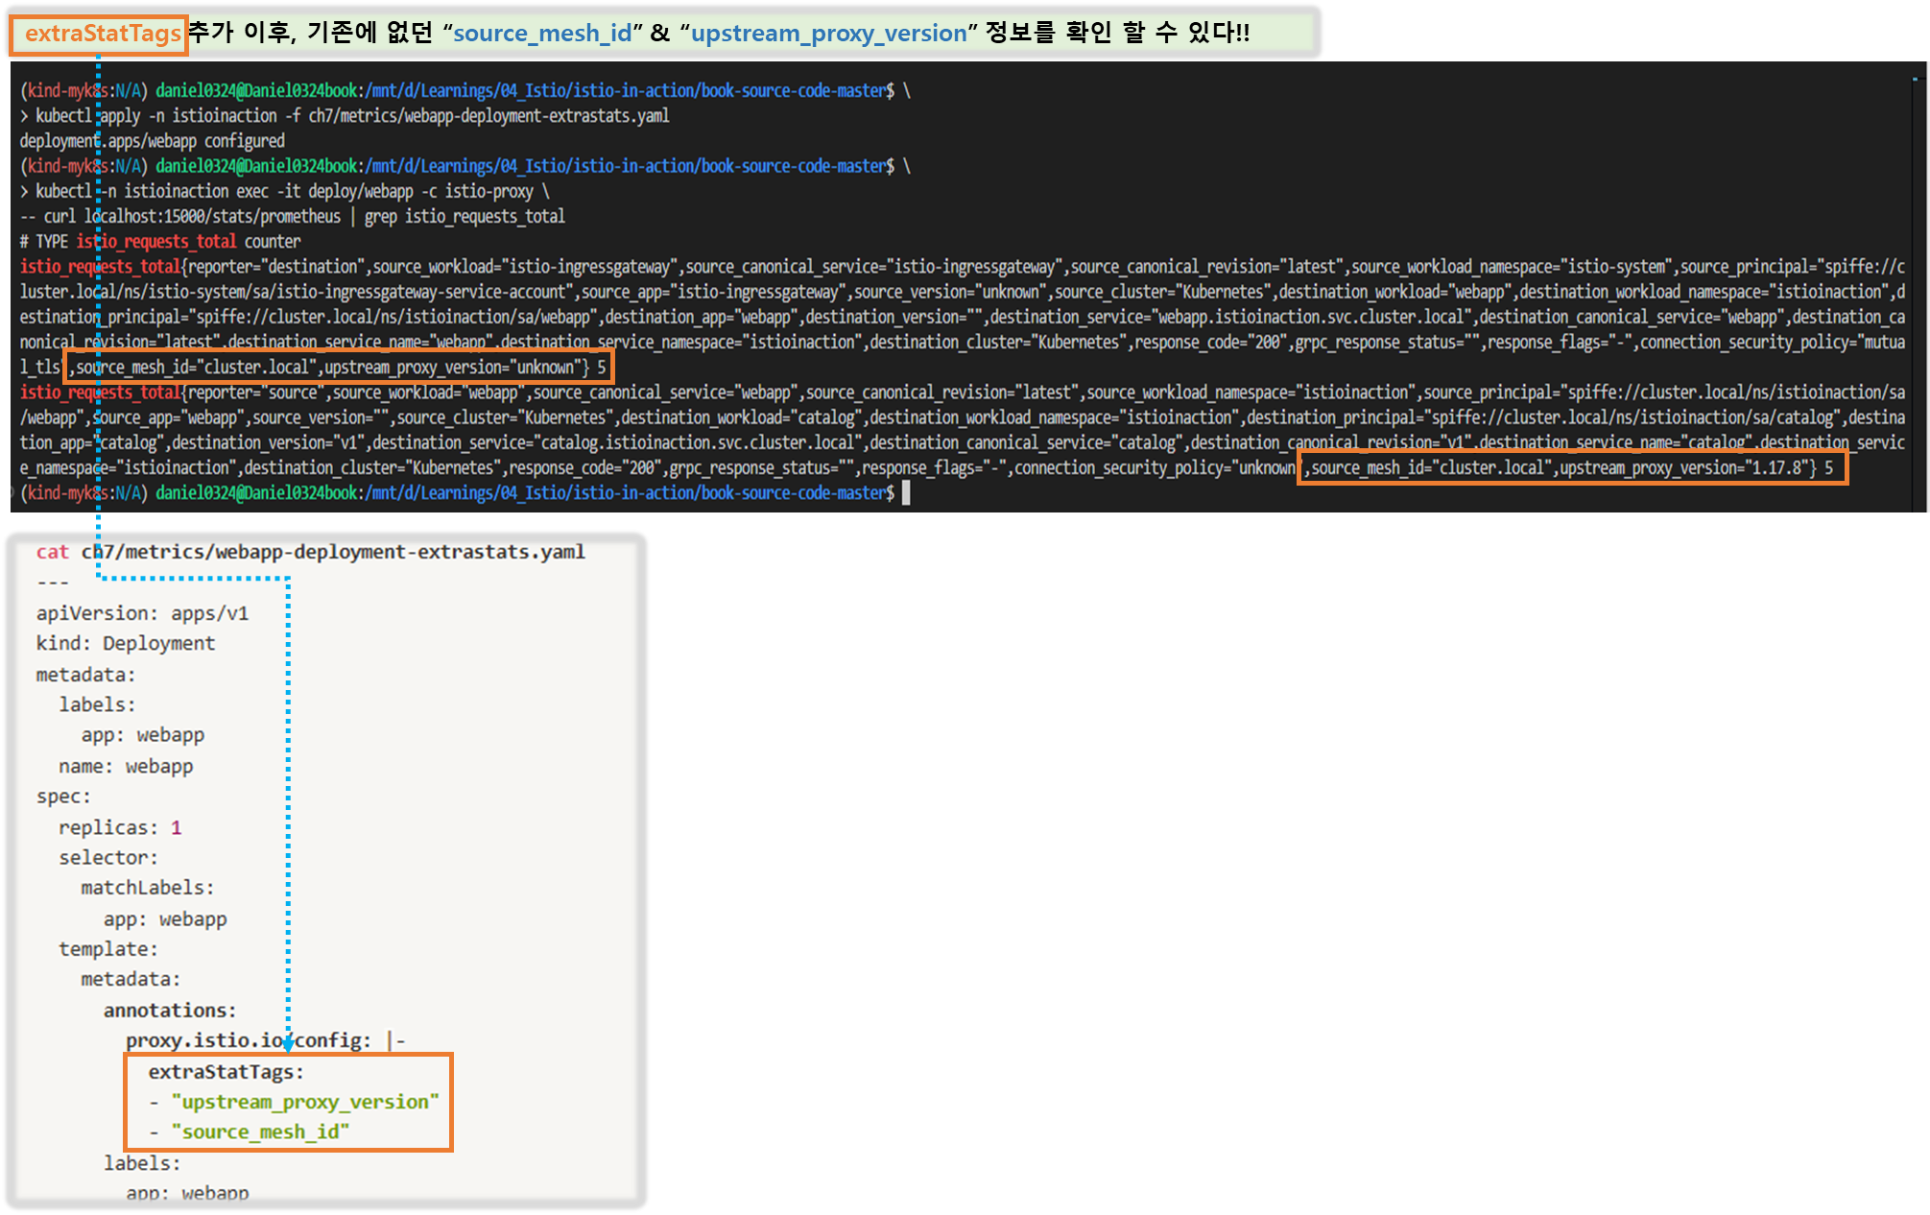Click the blue source_mesh_id text in the header

(x=542, y=34)
